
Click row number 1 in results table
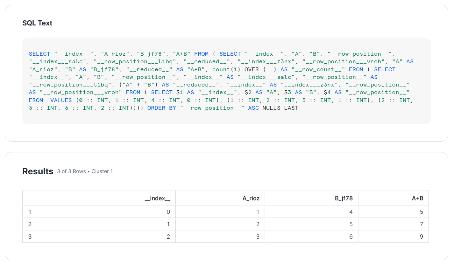coord(30,212)
